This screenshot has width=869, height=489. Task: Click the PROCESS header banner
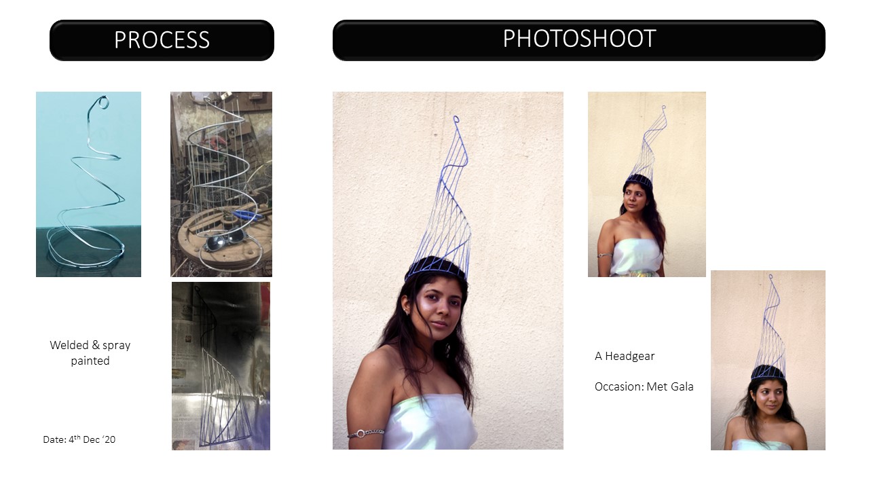(x=162, y=40)
